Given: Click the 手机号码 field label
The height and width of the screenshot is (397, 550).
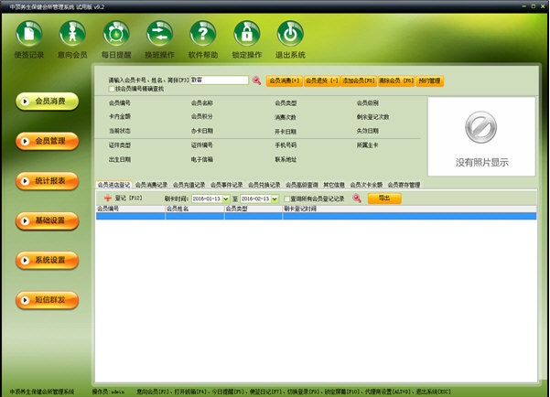Looking at the screenshot, I should point(286,145).
